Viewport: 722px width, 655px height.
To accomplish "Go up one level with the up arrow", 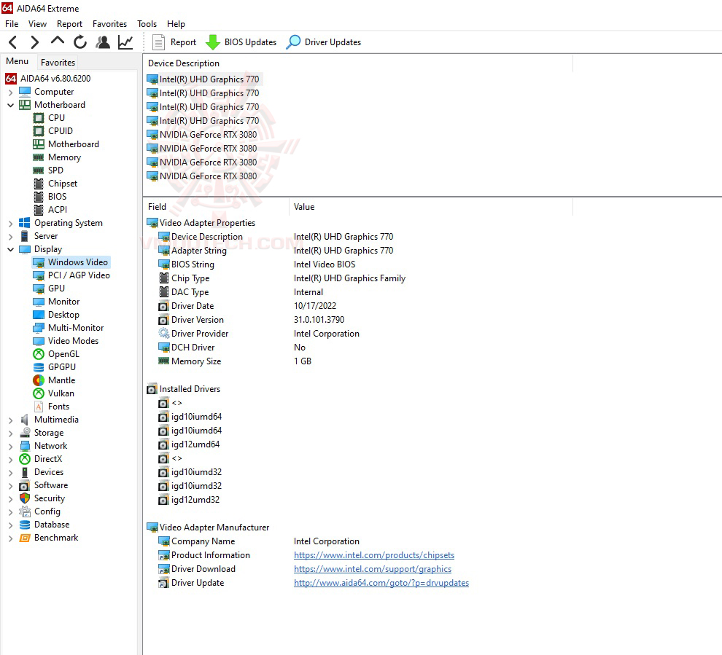I will tap(58, 42).
